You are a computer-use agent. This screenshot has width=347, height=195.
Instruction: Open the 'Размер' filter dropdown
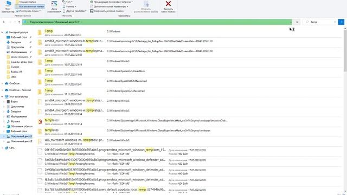coord(69,6)
